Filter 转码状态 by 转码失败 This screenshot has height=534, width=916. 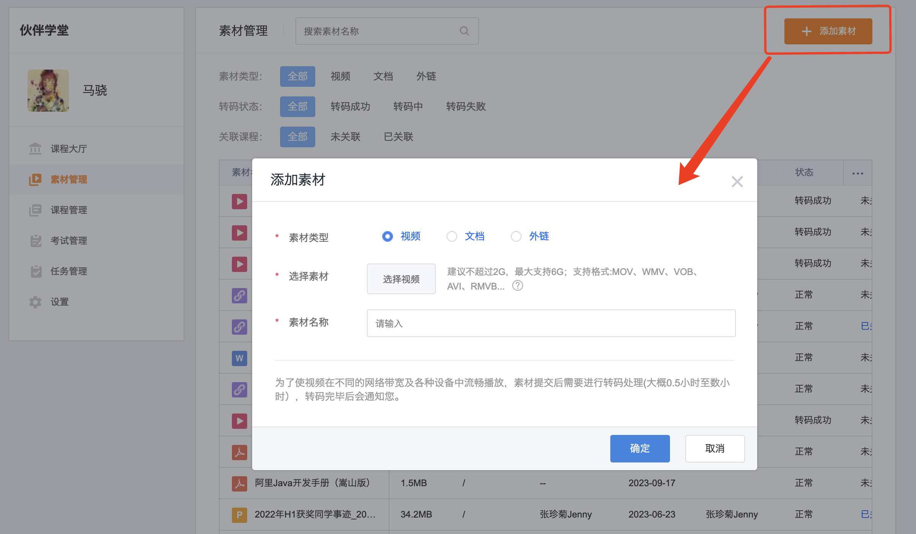coord(466,107)
